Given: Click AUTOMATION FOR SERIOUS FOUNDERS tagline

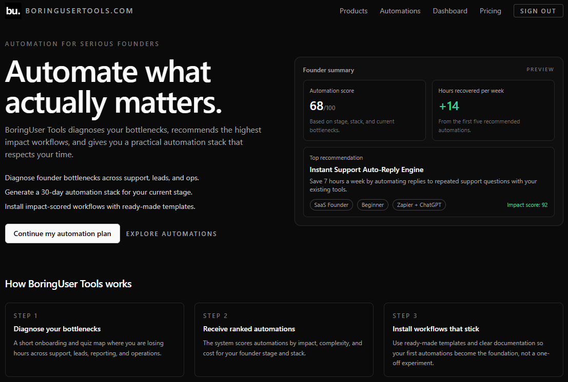Looking at the screenshot, I should tap(82, 44).
